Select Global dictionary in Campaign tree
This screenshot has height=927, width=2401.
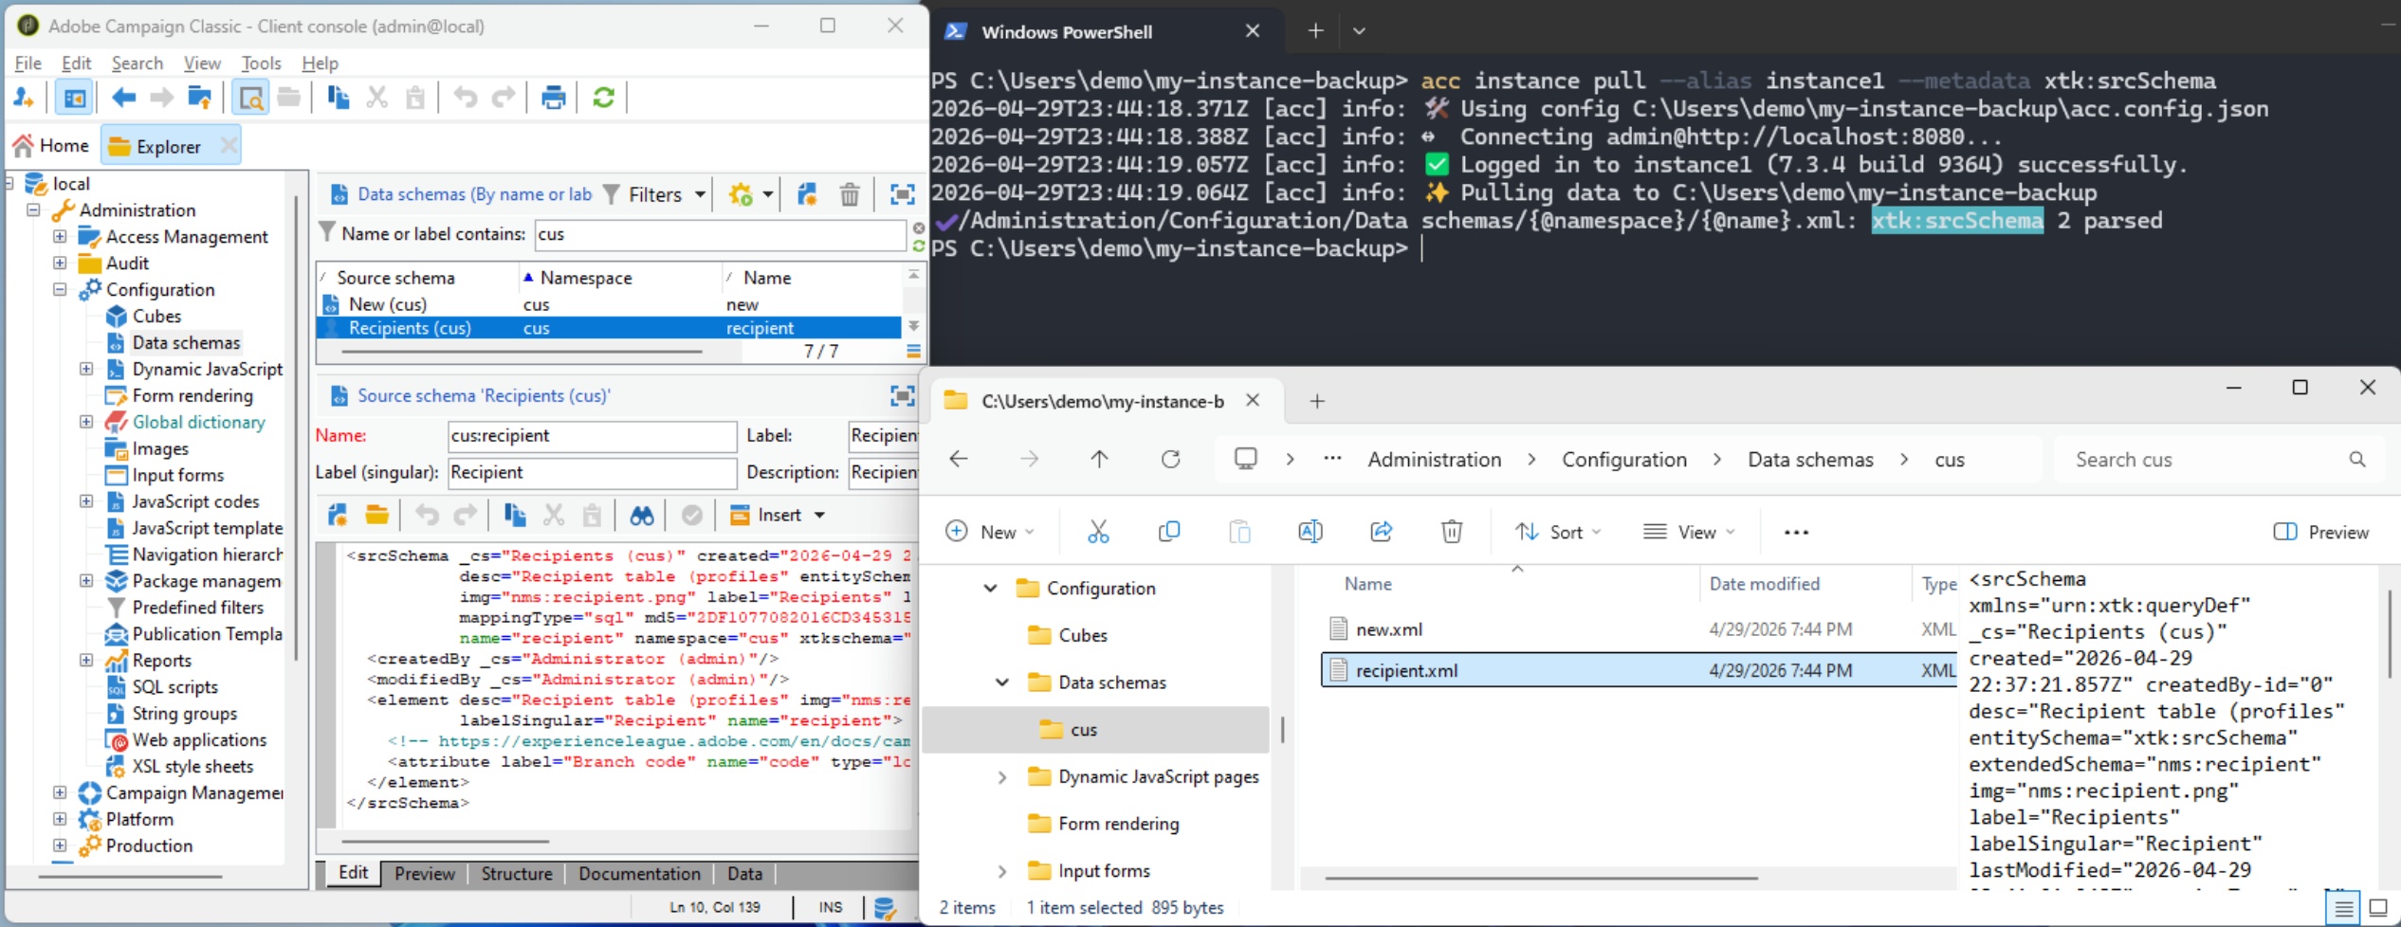[198, 422]
